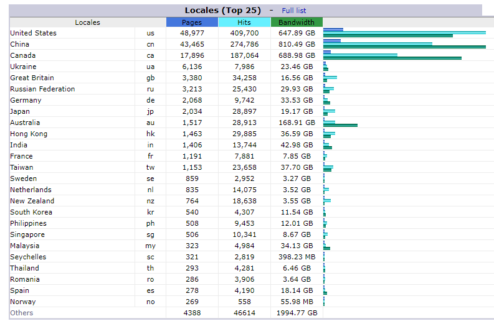
Task: Click the China bandwidth bar
Action: coord(404,47)
